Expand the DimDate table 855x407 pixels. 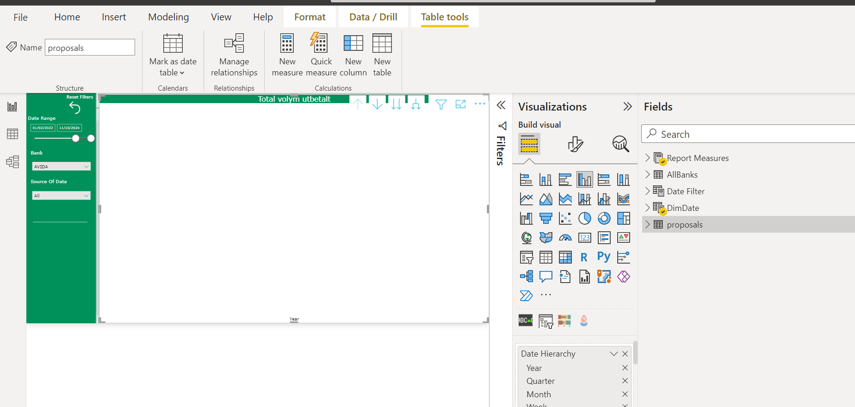[648, 208]
